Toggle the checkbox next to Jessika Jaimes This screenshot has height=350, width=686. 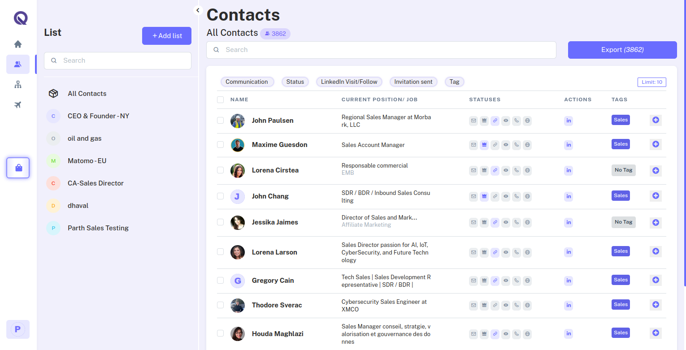click(220, 222)
